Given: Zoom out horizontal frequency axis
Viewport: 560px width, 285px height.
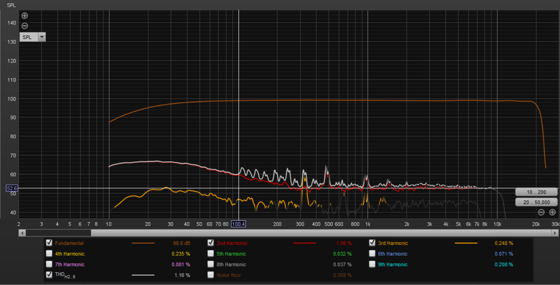Looking at the screenshot, I should tap(541, 212).
